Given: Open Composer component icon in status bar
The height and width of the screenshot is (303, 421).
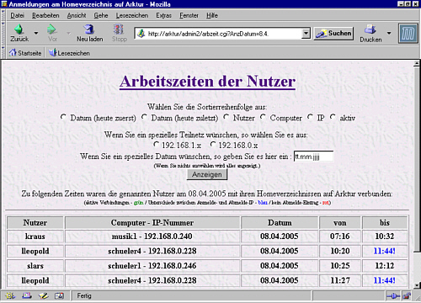Looking at the screenshot, I should [x=44, y=295].
